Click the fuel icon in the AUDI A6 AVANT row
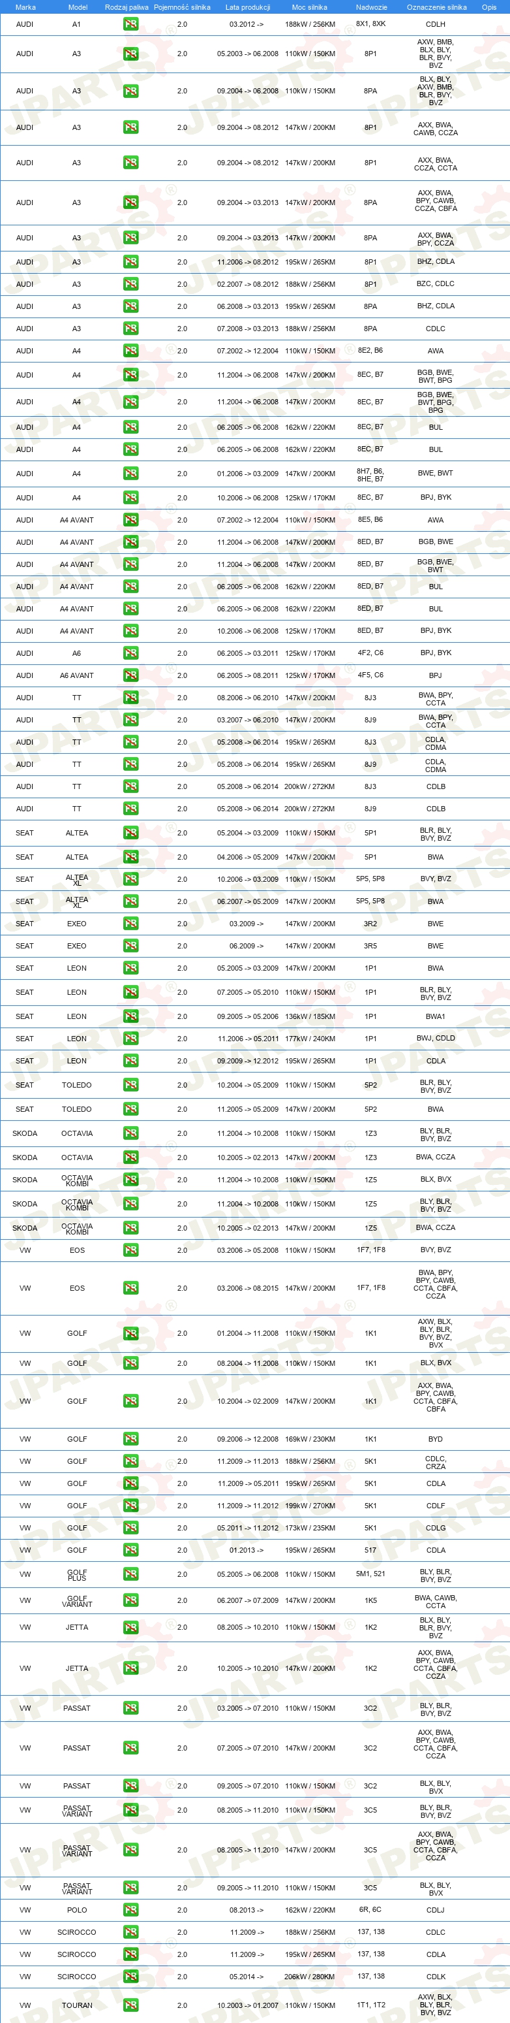The height and width of the screenshot is (2023, 510). point(130,675)
